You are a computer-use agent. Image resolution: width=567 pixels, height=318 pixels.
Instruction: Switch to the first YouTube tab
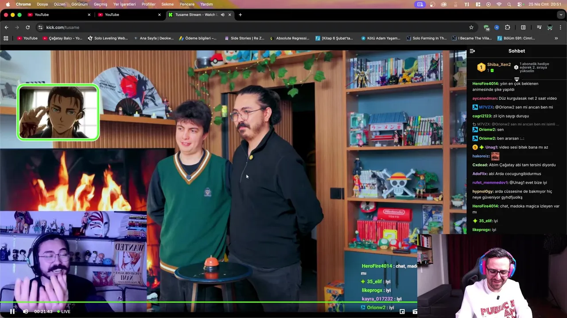point(59,15)
